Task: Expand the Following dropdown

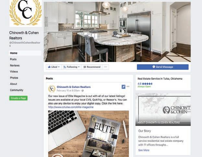Action: coord(72,67)
